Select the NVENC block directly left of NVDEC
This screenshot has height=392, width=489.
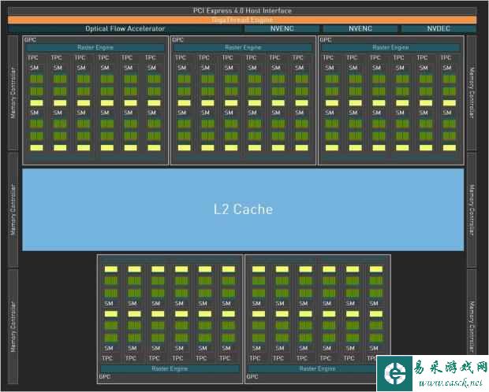click(x=360, y=28)
